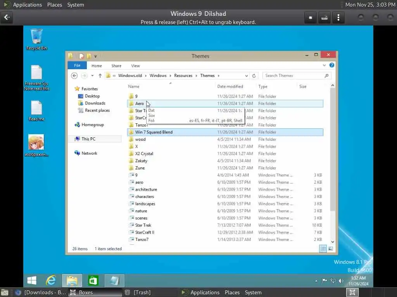The width and height of the screenshot is (397, 297).
Task: Click Windows.old in the address breadcrumb
Action: point(130,75)
